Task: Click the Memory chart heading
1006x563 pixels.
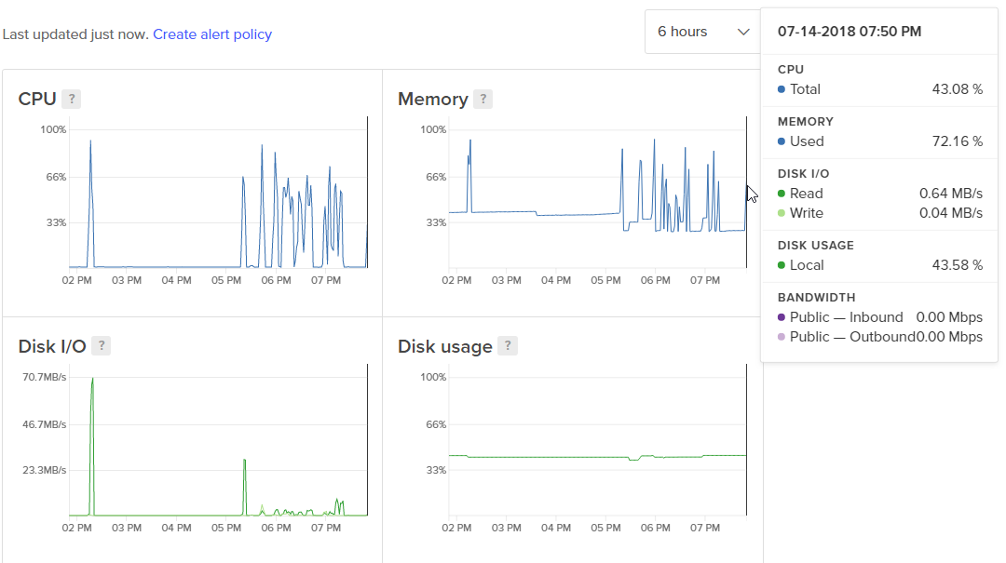Action: [x=433, y=99]
